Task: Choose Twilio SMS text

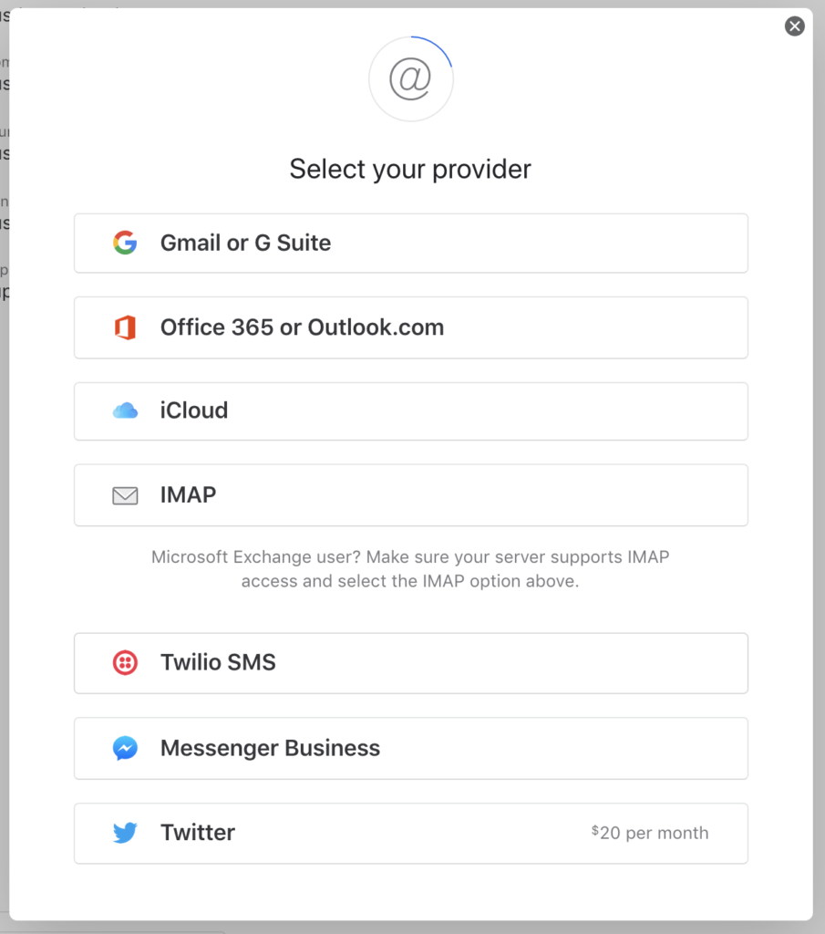Action: (x=218, y=662)
